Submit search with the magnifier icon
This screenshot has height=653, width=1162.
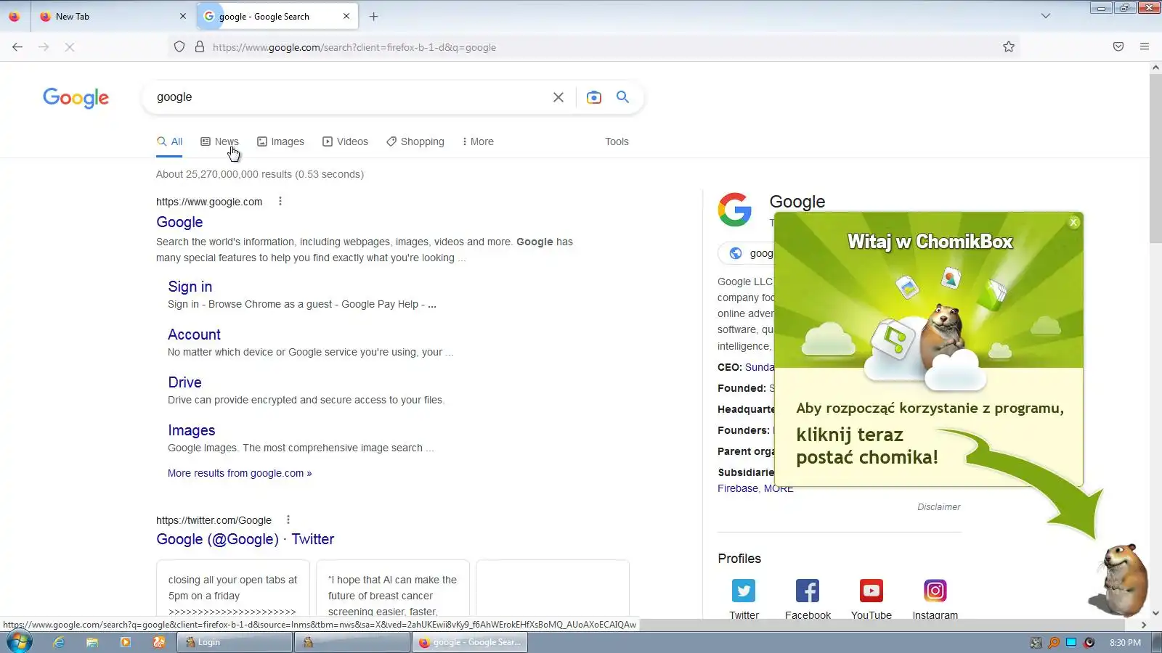[623, 97]
